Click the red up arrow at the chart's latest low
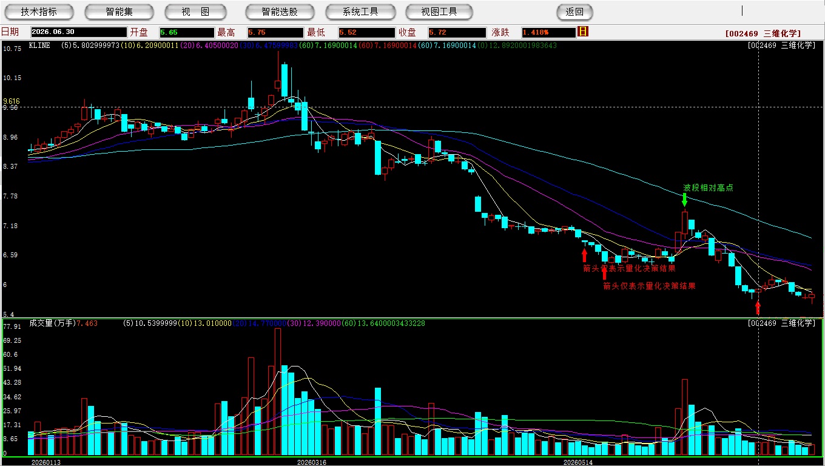825x466 pixels. point(758,308)
